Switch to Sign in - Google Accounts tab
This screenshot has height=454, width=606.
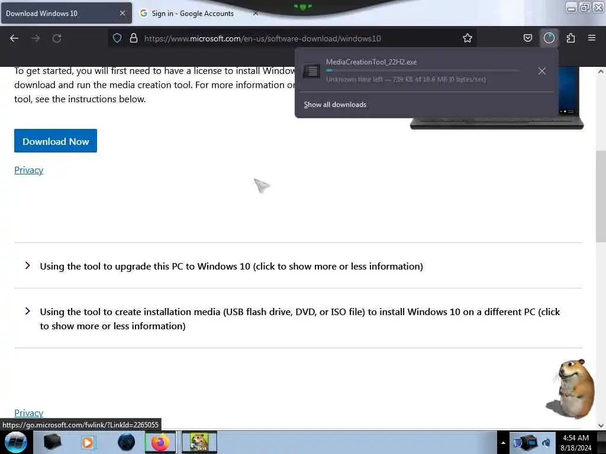pyautogui.click(x=192, y=13)
